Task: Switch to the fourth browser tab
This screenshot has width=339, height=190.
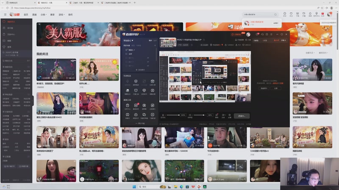Action: click(x=116, y=3)
